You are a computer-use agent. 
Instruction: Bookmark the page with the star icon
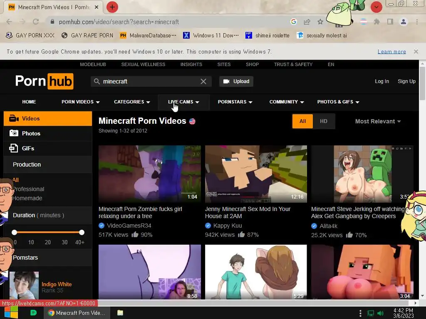(x=320, y=22)
